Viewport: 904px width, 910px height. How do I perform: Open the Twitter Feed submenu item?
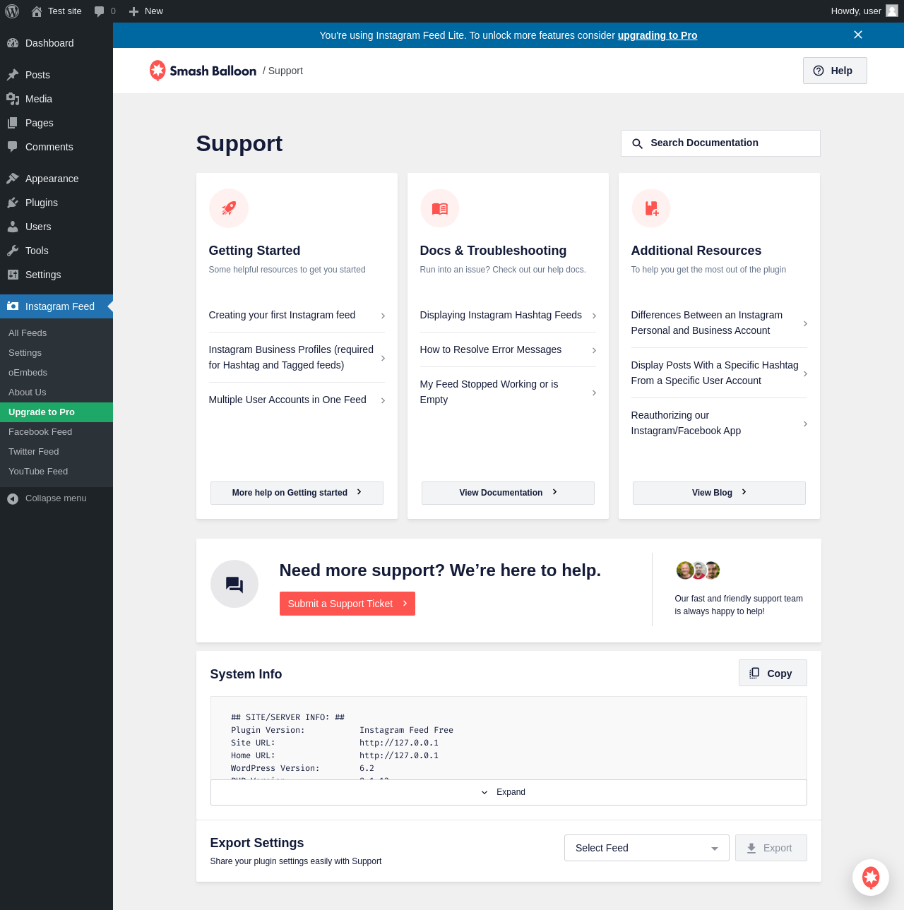56,452
